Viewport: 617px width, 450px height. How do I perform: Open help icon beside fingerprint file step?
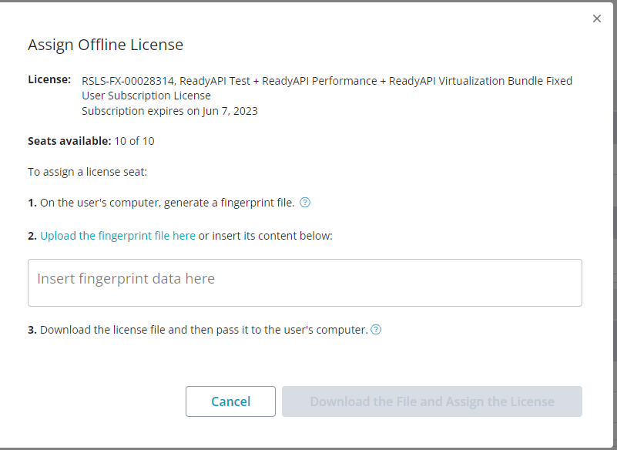click(x=305, y=203)
